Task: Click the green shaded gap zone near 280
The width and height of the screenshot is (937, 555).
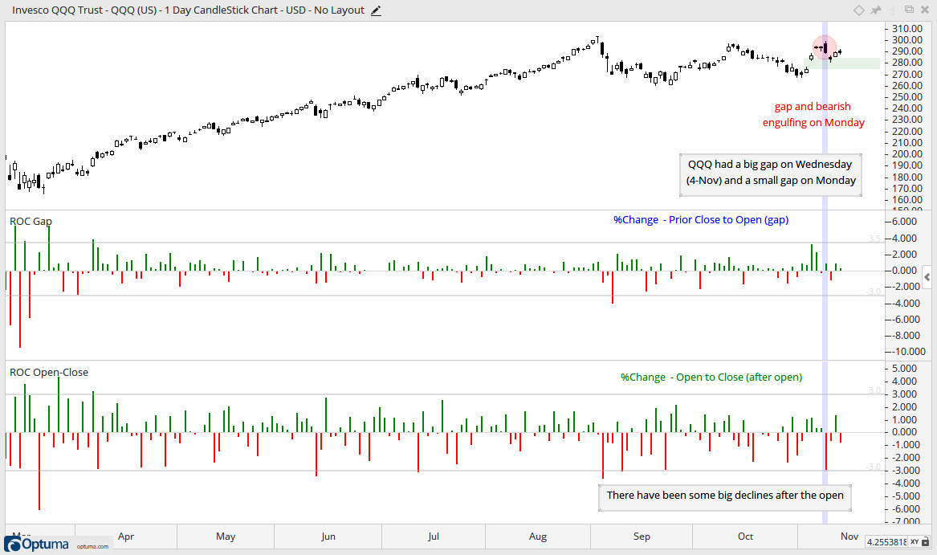Action: (x=842, y=63)
